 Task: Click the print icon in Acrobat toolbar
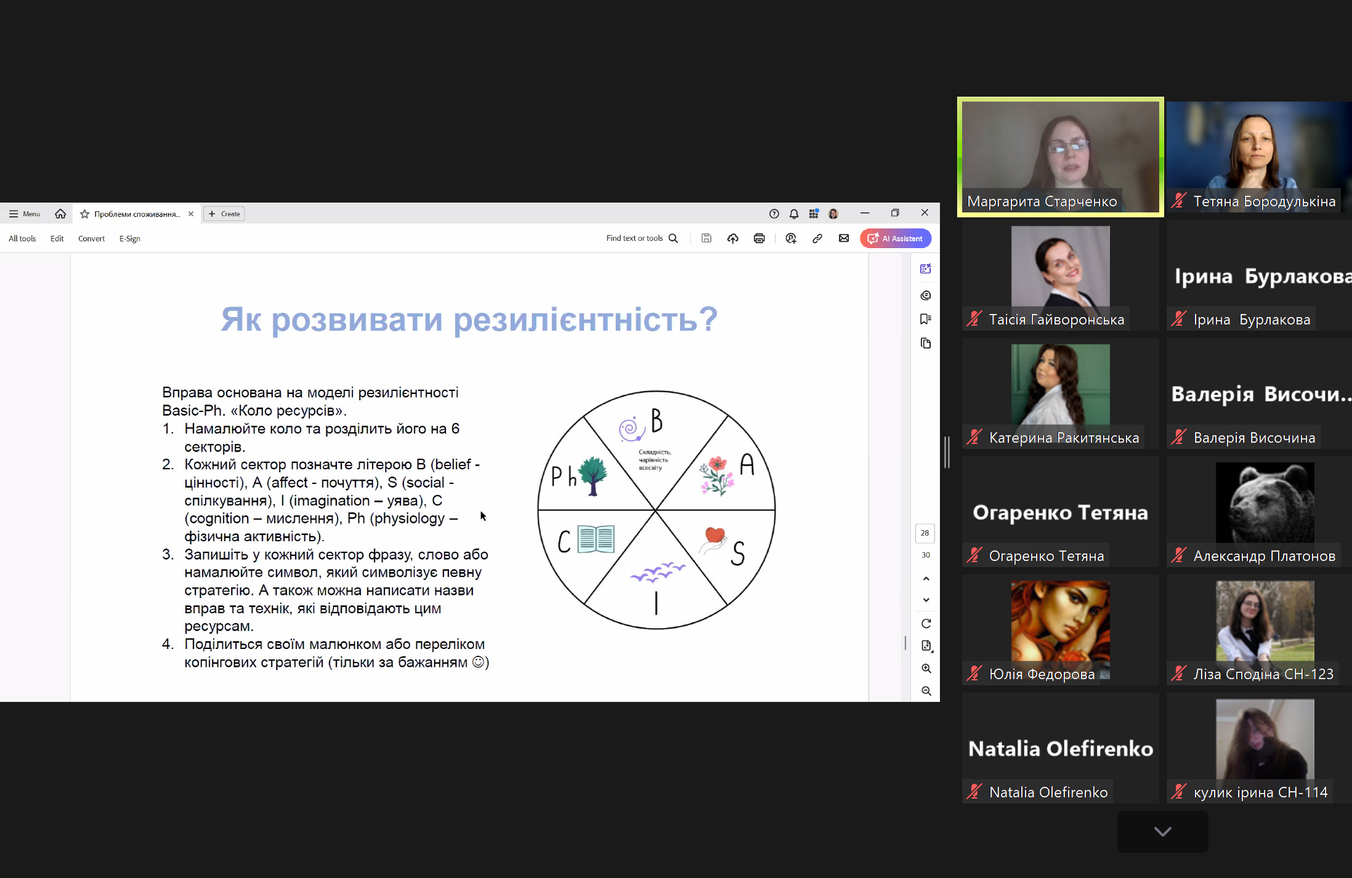[x=759, y=238]
